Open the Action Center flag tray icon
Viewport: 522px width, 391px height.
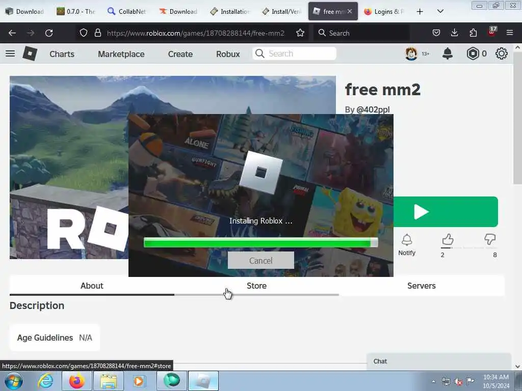click(471, 381)
